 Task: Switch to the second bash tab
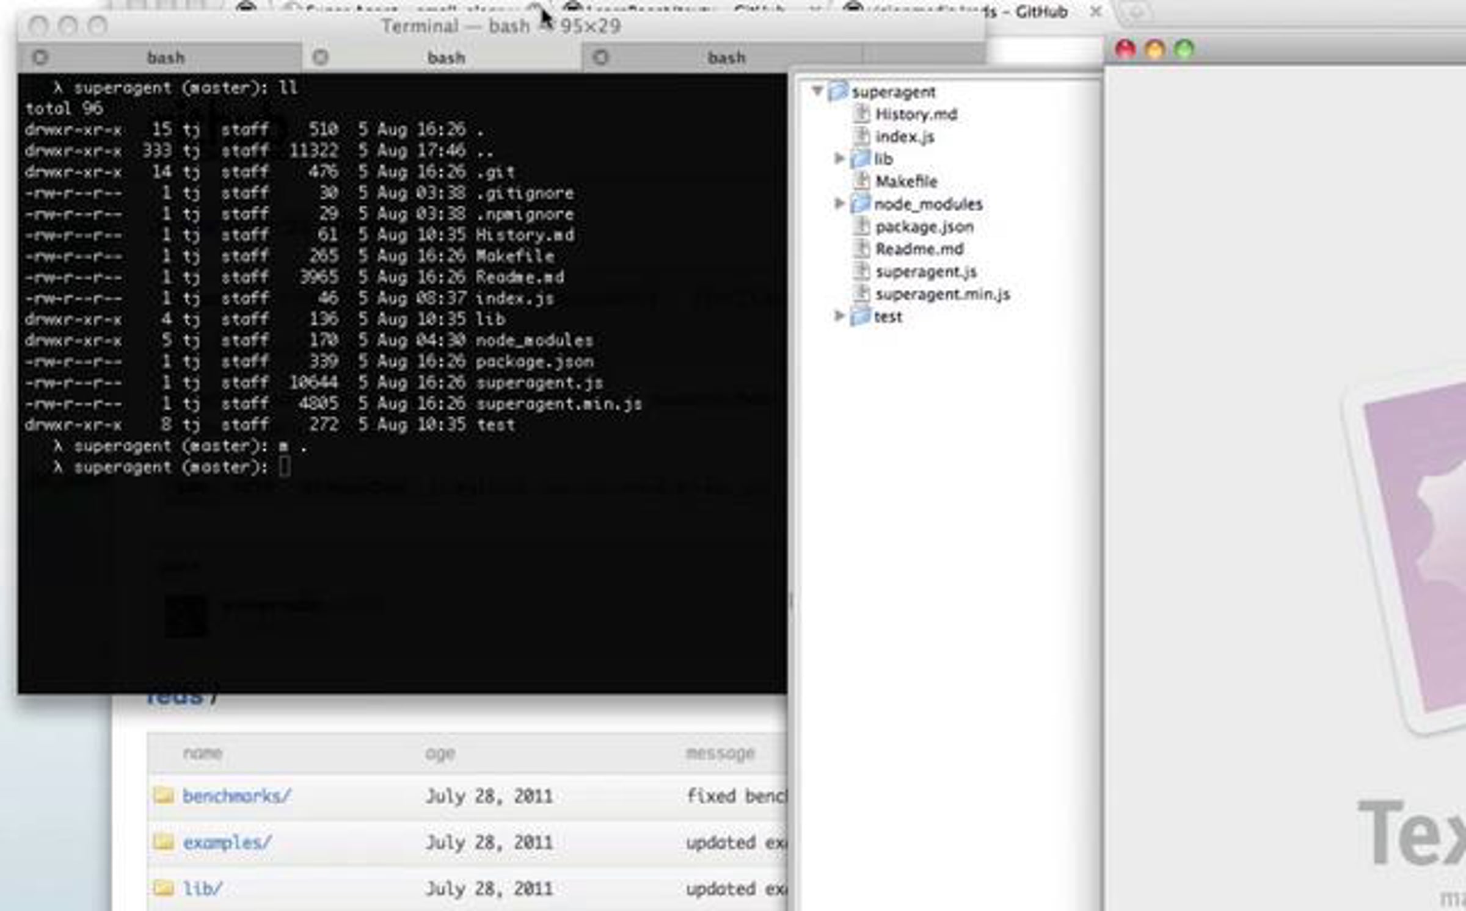(x=446, y=58)
